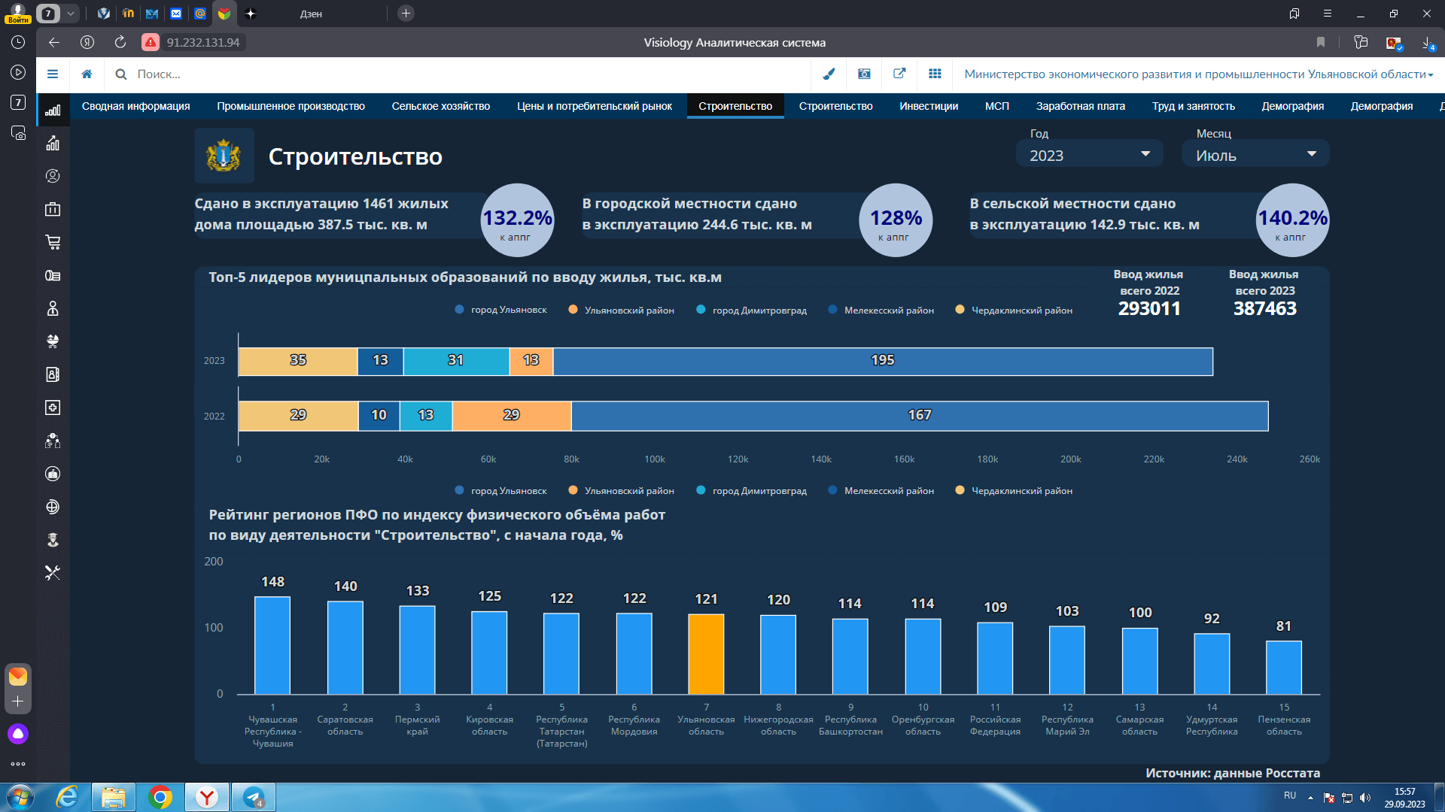Expand the Месяц Июль dropdown
The image size is (1445, 812).
coord(1255,155)
